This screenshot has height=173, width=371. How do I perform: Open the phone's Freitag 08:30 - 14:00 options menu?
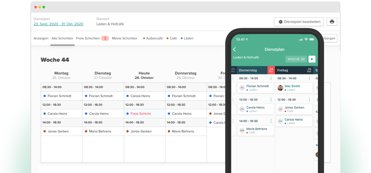(309, 78)
